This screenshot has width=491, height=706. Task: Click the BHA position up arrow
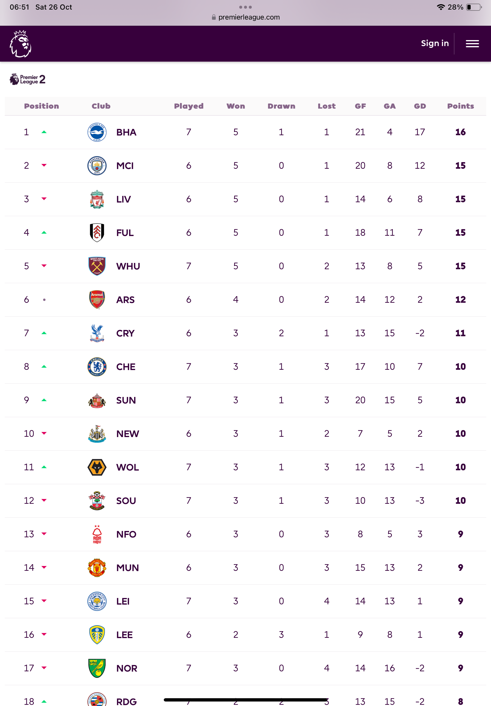(x=44, y=132)
